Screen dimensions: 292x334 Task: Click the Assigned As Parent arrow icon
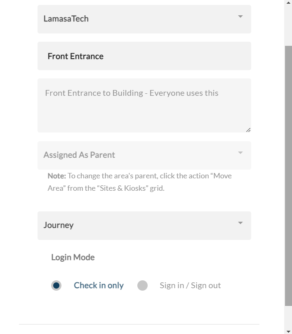(x=240, y=153)
